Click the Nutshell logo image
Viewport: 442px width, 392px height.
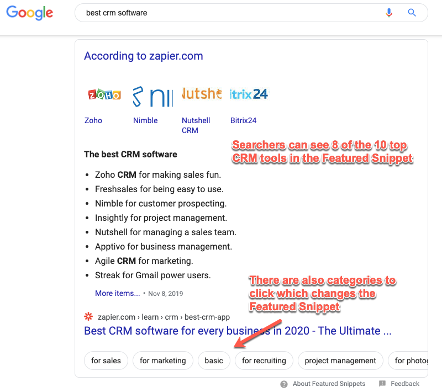coord(200,94)
